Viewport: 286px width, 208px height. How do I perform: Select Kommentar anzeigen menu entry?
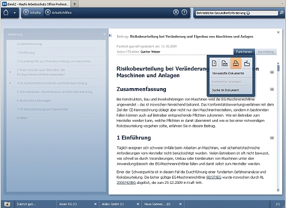(231, 82)
